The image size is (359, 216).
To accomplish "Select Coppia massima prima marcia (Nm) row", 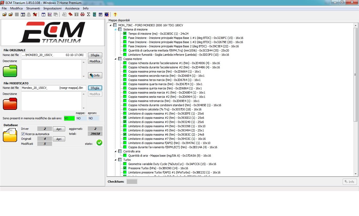I will point(164,71).
